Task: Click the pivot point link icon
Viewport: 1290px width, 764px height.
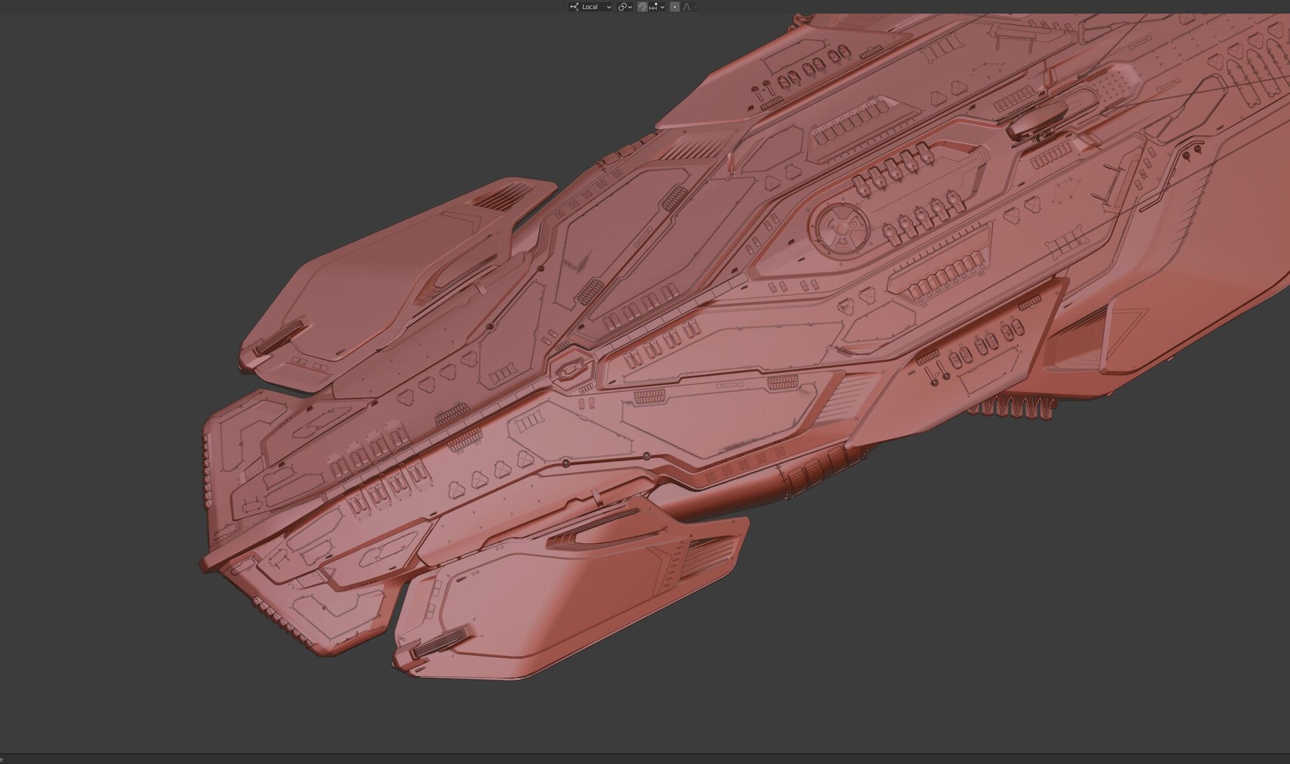Action: pos(622,7)
